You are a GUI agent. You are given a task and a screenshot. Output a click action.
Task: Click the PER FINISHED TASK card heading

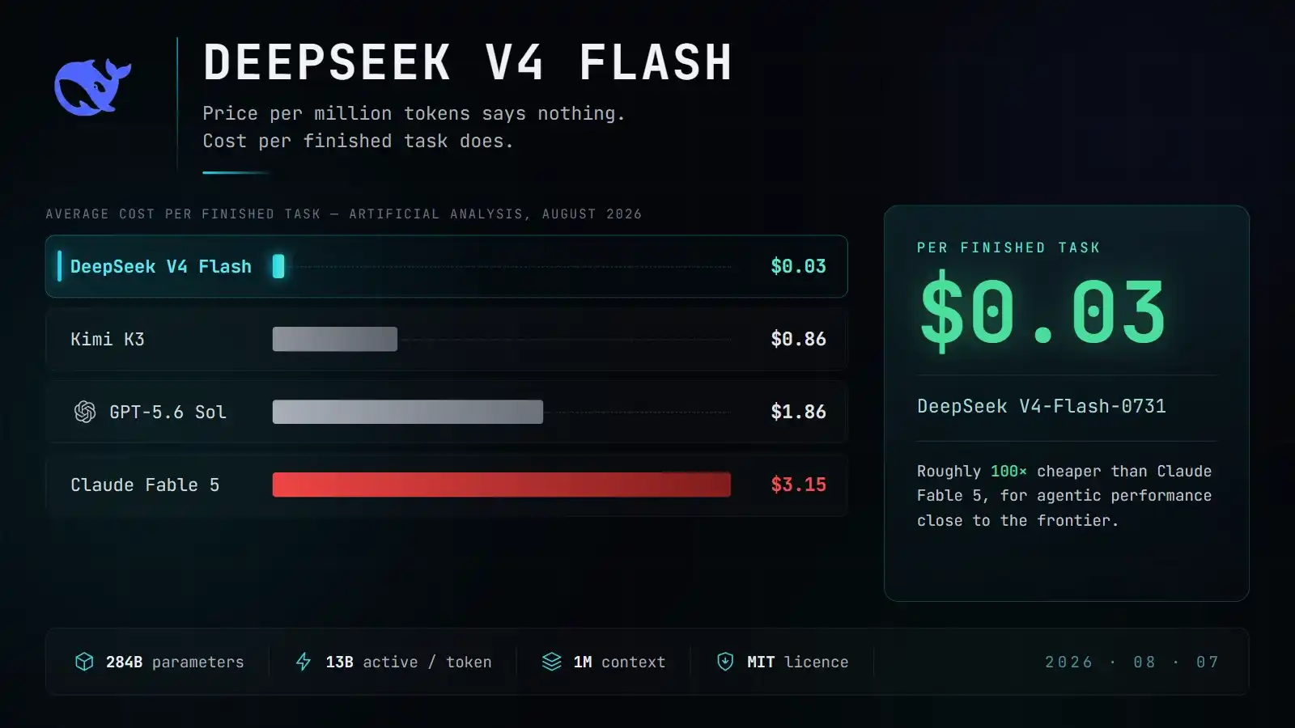coord(1008,248)
